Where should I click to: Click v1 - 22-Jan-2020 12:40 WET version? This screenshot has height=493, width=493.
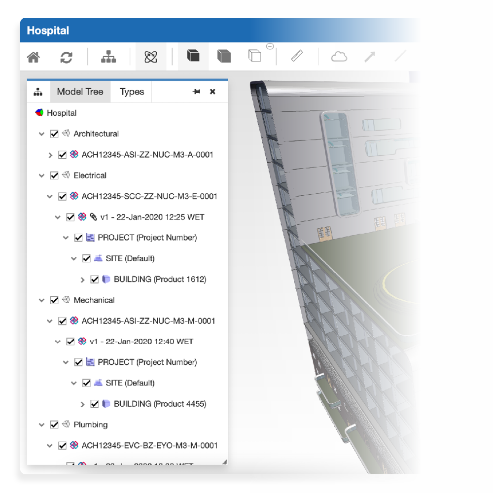tap(141, 341)
